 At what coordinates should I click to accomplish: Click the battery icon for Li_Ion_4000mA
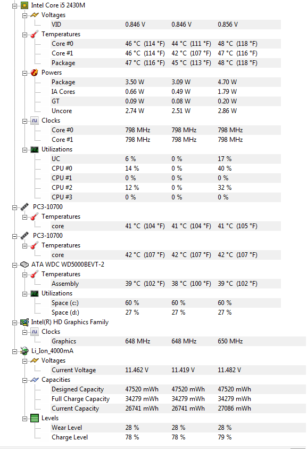pyautogui.click(x=24, y=351)
